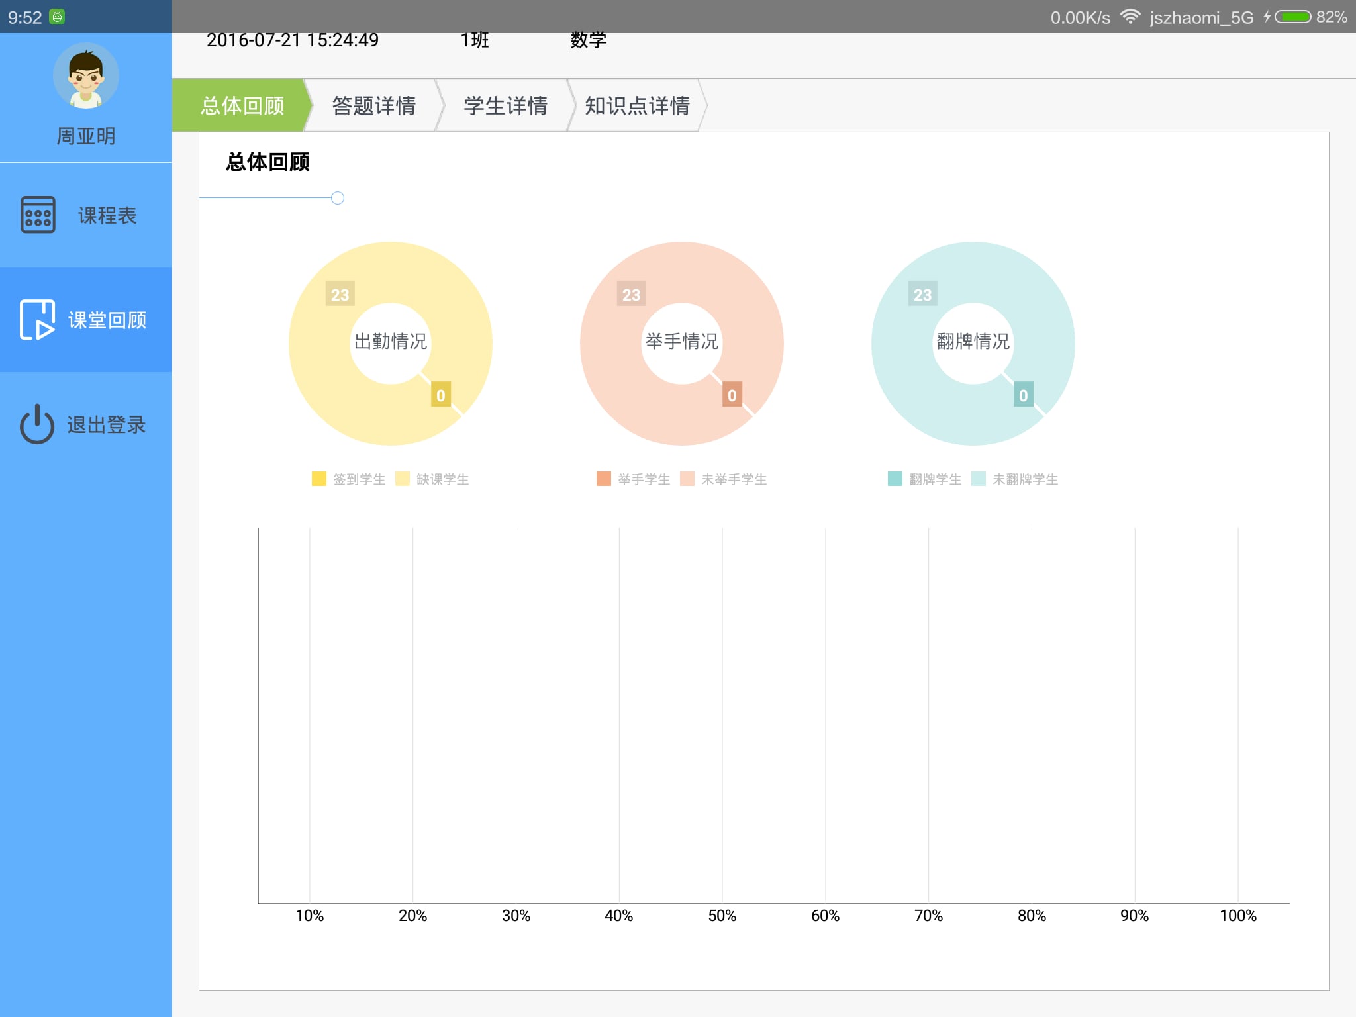
Task: Toggle the 举手学生 legend swatch
Action: pyautogui.click(x=604, y=479)
